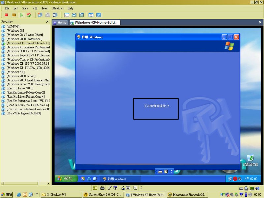This screenshot has height=198, width=264.
Task: Click the summary view toolbar icon
Action: coord(91,15)
